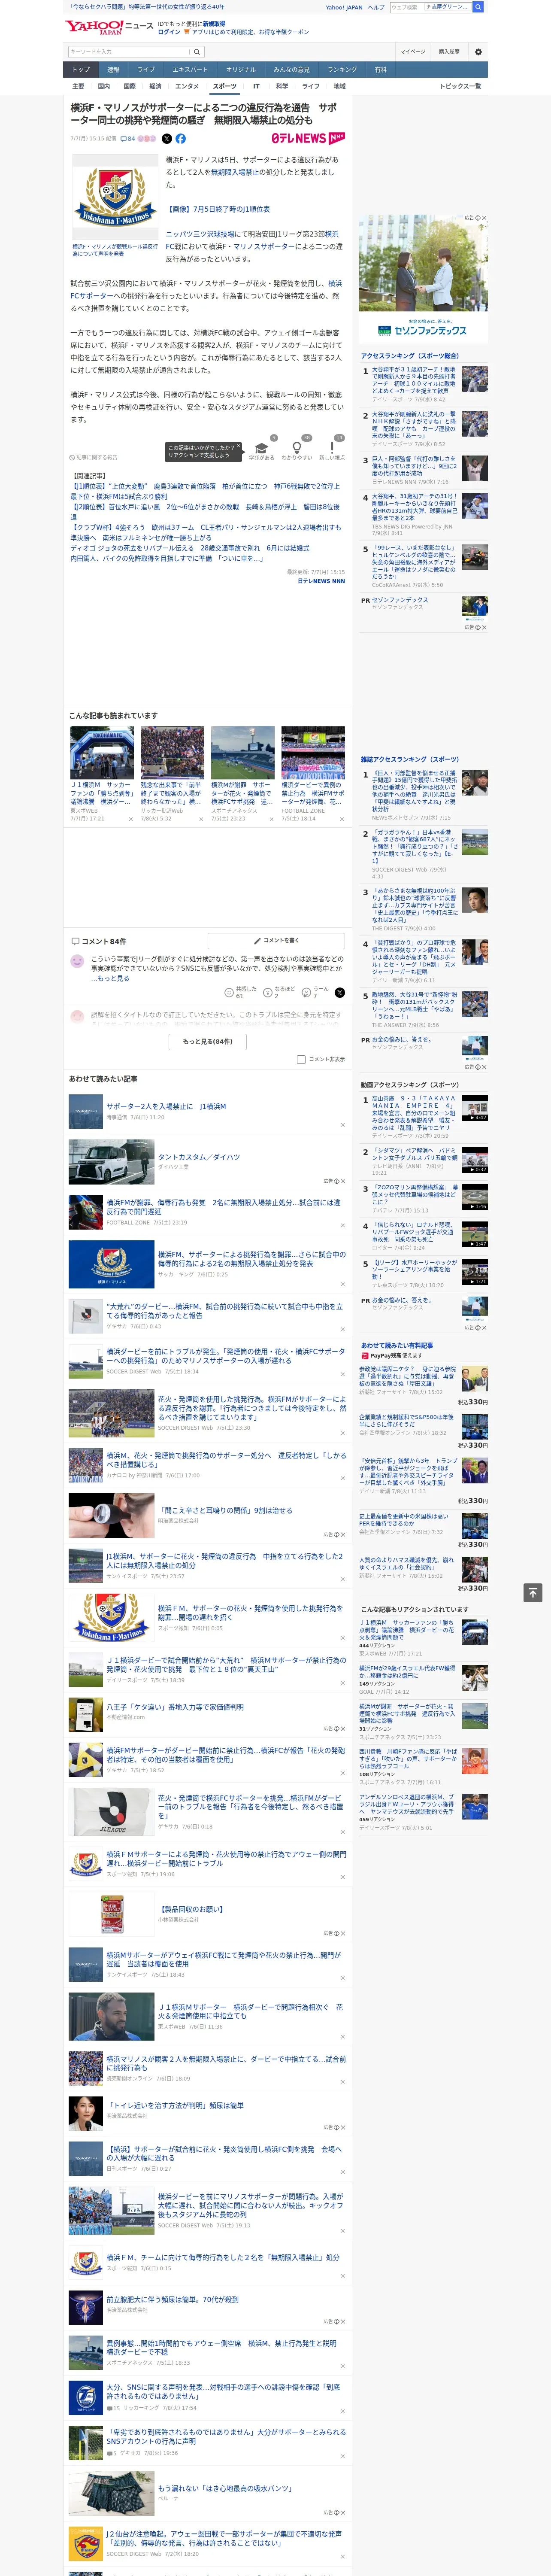This screenshot has width=551, height=2576.
Task: Click the blue web search button at top right
Action: coord(478,7)
